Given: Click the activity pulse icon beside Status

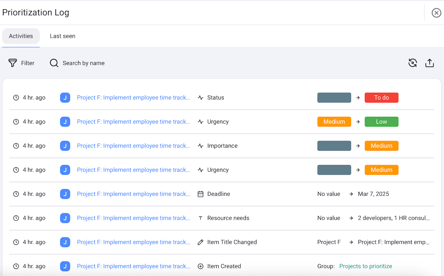Looking at the screenshot, I should (x=200, y=97).
